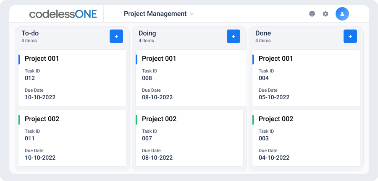
Task: Open Project 001 card with Task ID 008
Action: point(191,78)
